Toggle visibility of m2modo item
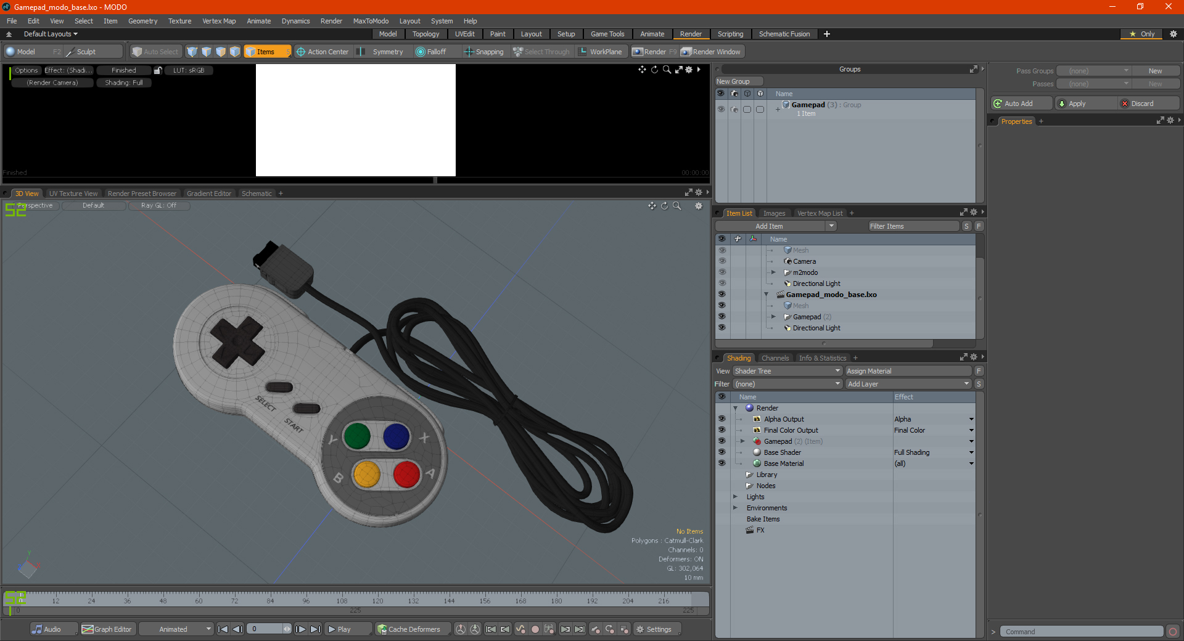Viewport: 1184px width, 641px height. click(721, 272)
